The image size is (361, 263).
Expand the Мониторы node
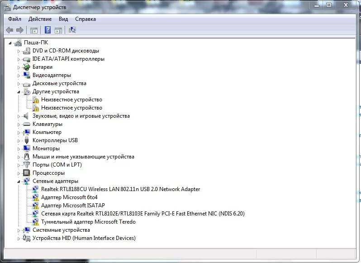(19, 149)
